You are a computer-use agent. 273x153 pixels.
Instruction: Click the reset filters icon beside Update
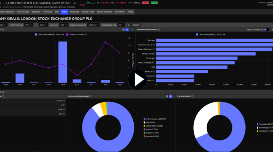[x=129, y=25]
